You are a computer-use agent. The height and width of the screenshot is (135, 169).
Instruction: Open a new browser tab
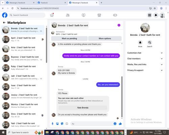click(x=101, y=3)
